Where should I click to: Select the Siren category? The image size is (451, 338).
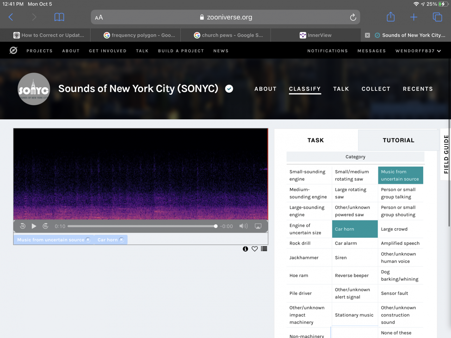(355, 258)
